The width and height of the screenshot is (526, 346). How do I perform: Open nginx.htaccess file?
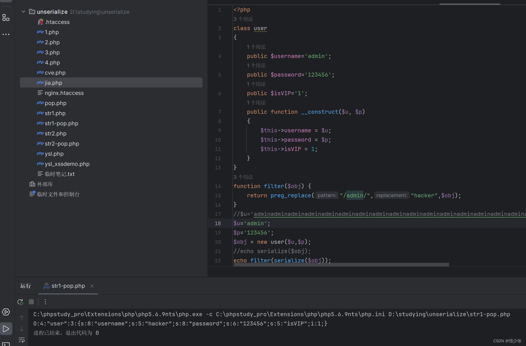pyautogui.click(x=64, y=93)
